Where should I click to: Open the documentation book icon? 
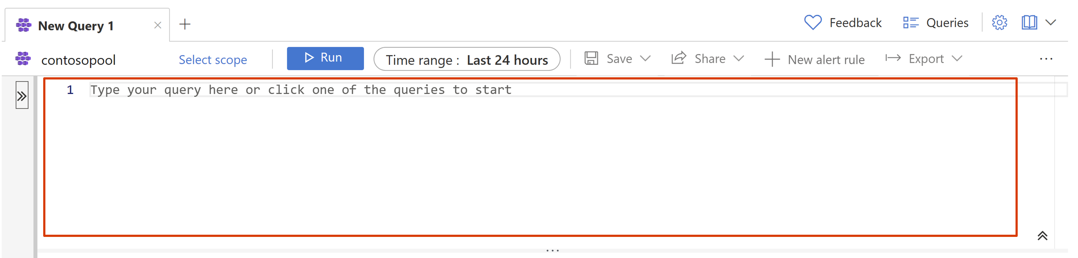(x=1029, y=23)
